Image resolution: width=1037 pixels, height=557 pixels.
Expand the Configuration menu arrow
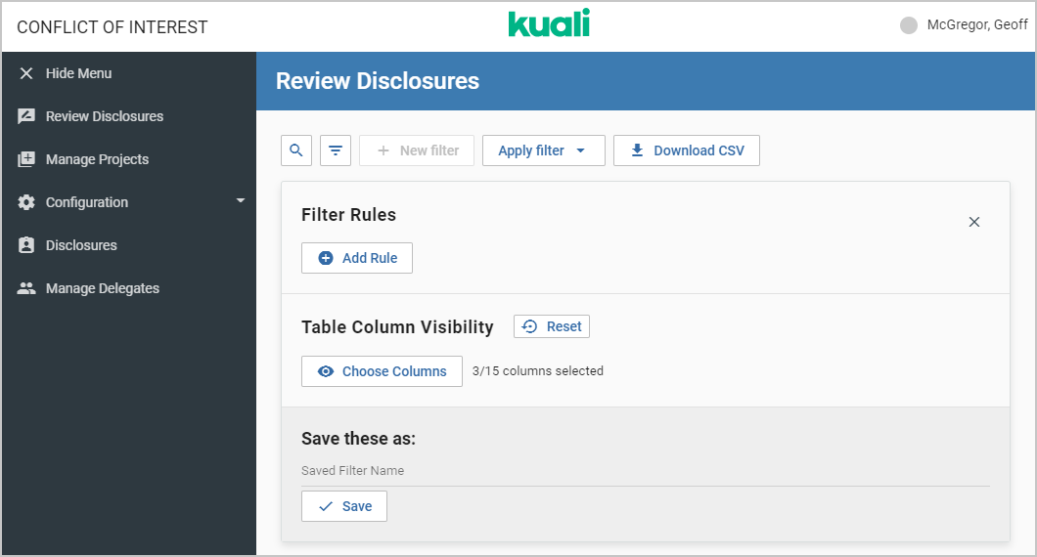[x=241, y=201]
